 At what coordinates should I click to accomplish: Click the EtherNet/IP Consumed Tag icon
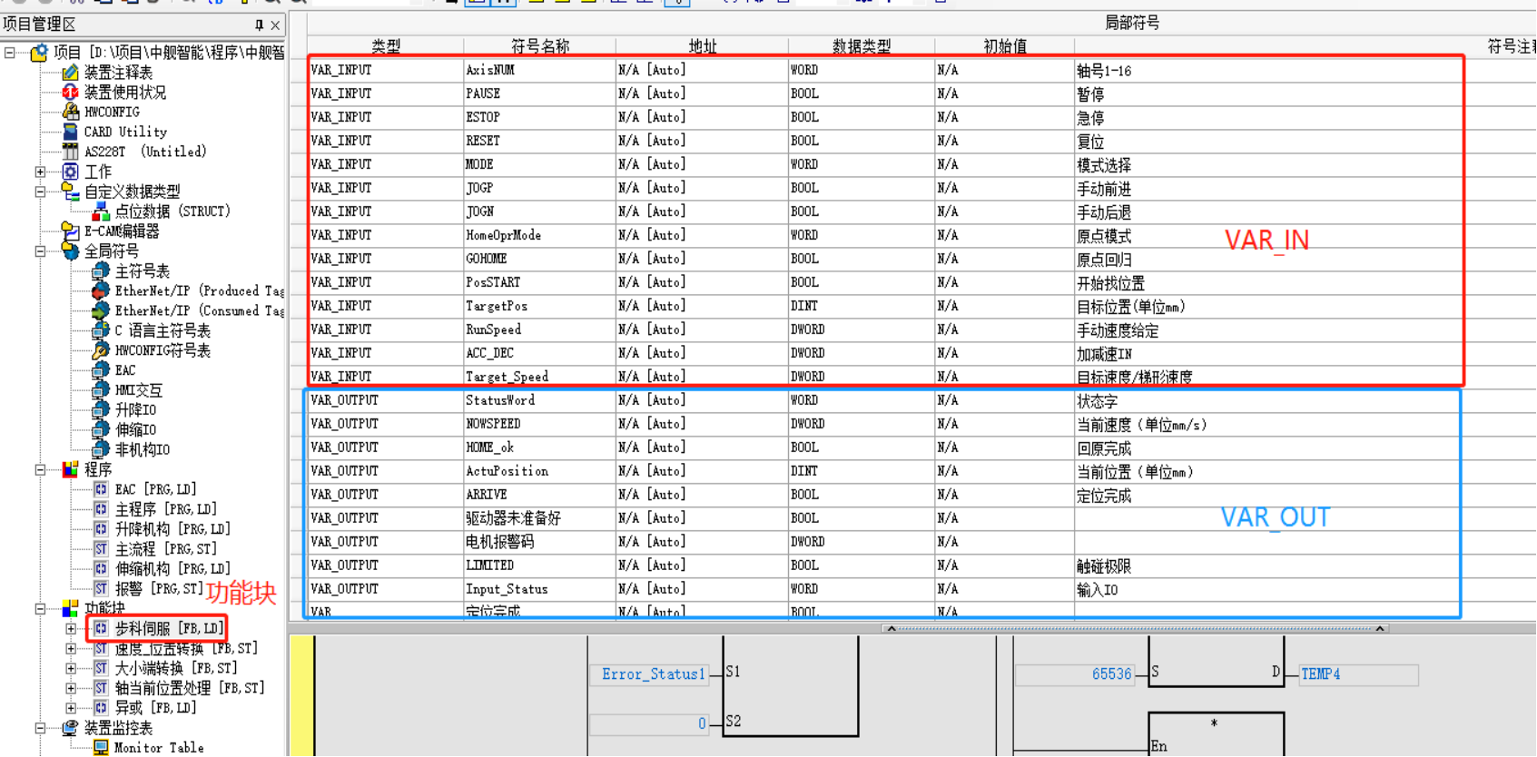[101, 311]
